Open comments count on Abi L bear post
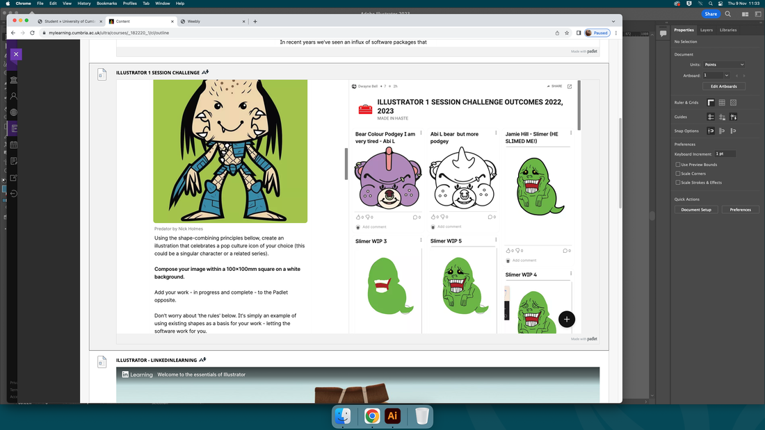The width and height of the screenshot is (765, 430). pos(492,217)
